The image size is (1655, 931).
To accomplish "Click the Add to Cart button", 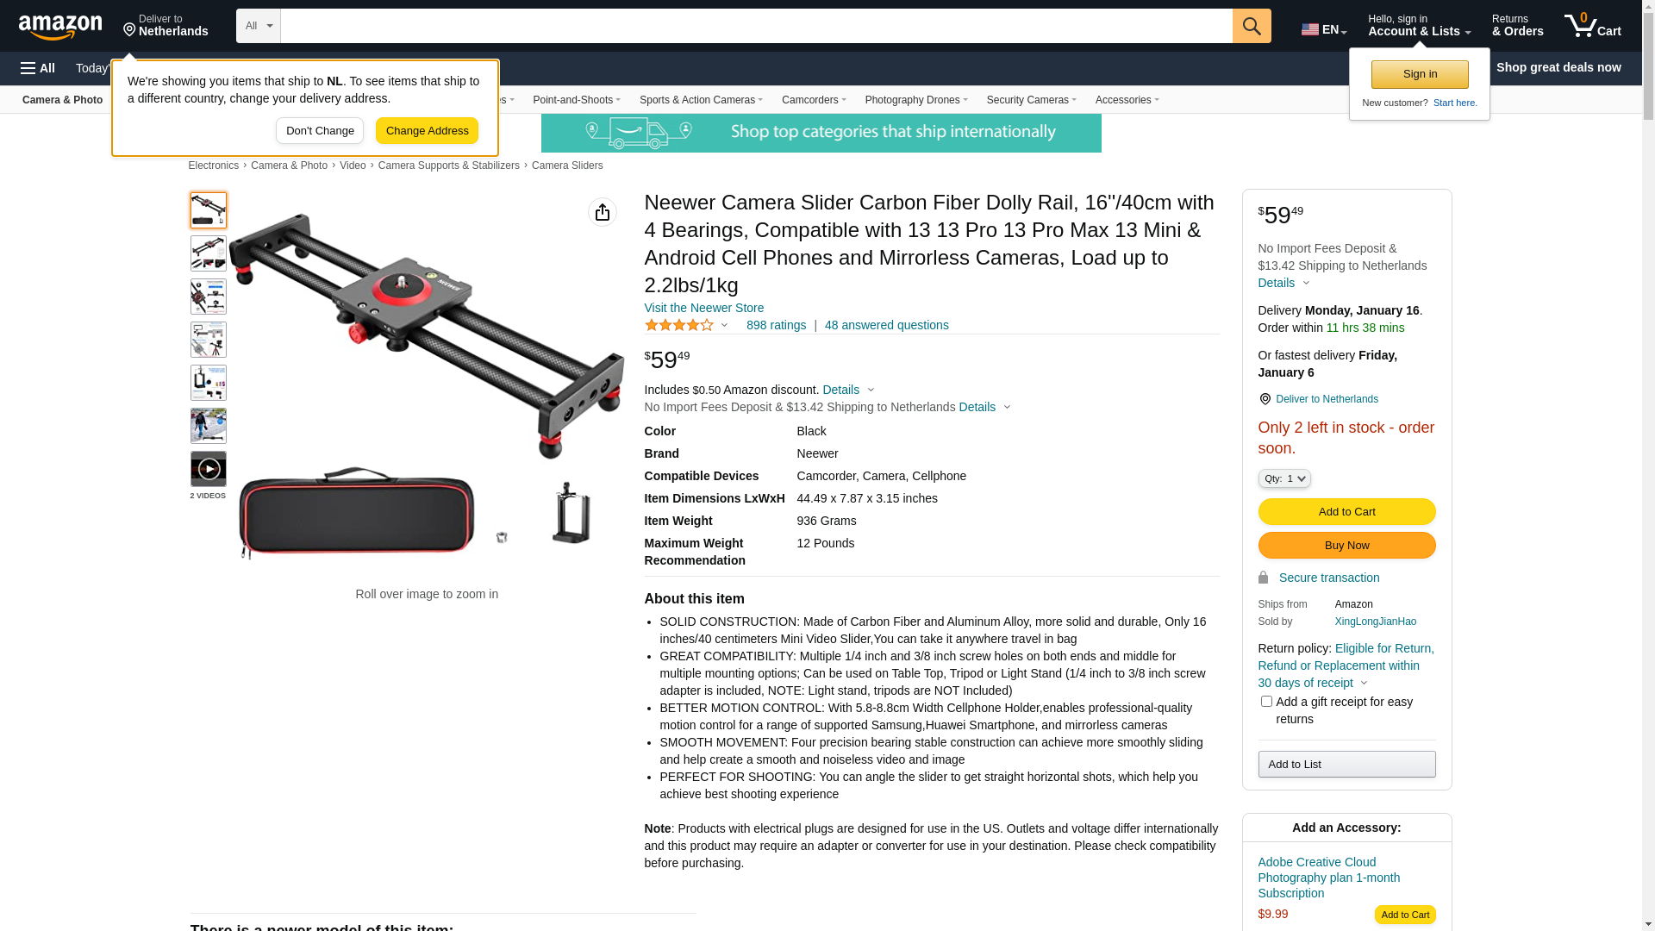I will click(1346, 512).
